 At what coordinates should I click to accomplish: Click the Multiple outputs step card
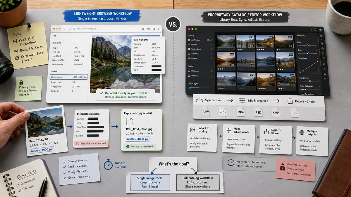(x=312, y=141)
